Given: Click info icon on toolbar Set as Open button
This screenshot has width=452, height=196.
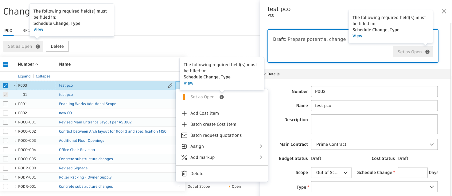Looking at the screenshot, I should (x=38, y=47).
